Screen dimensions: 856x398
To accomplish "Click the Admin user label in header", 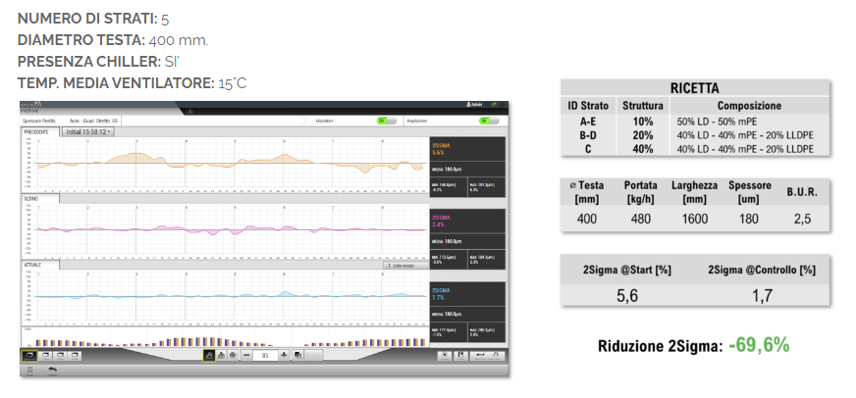I will [x=476, y=105].
